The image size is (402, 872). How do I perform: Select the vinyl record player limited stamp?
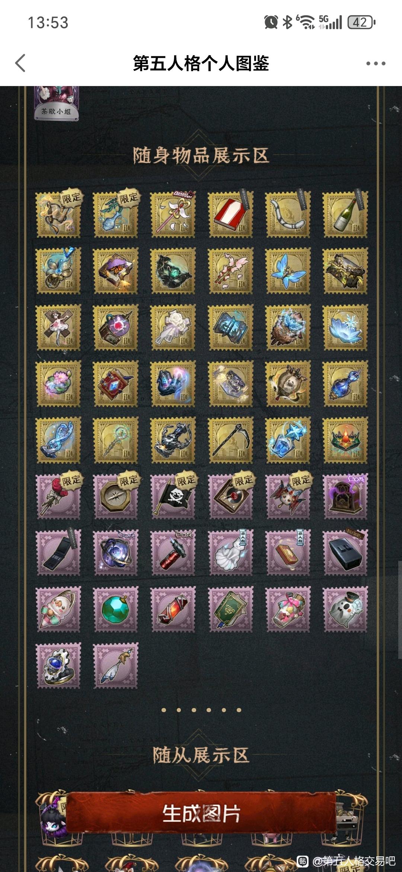point(230,496)
